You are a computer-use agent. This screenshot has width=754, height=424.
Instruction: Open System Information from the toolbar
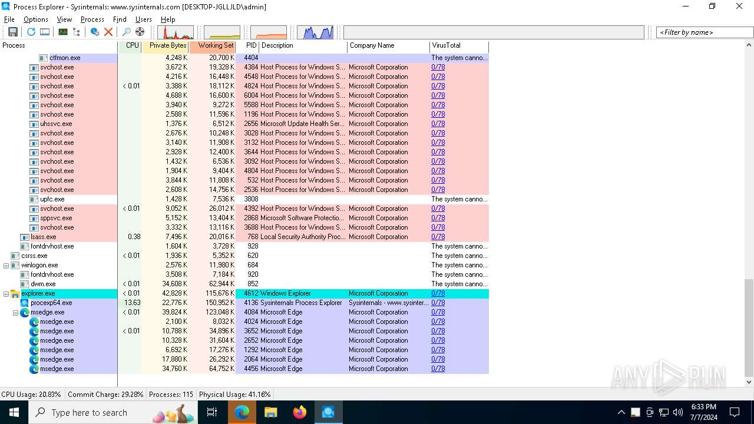click(x=62, y=32)
